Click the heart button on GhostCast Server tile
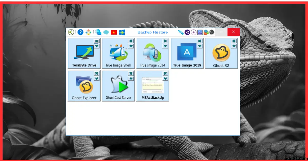Screen dimensions: 308x161 pos(131,78)
